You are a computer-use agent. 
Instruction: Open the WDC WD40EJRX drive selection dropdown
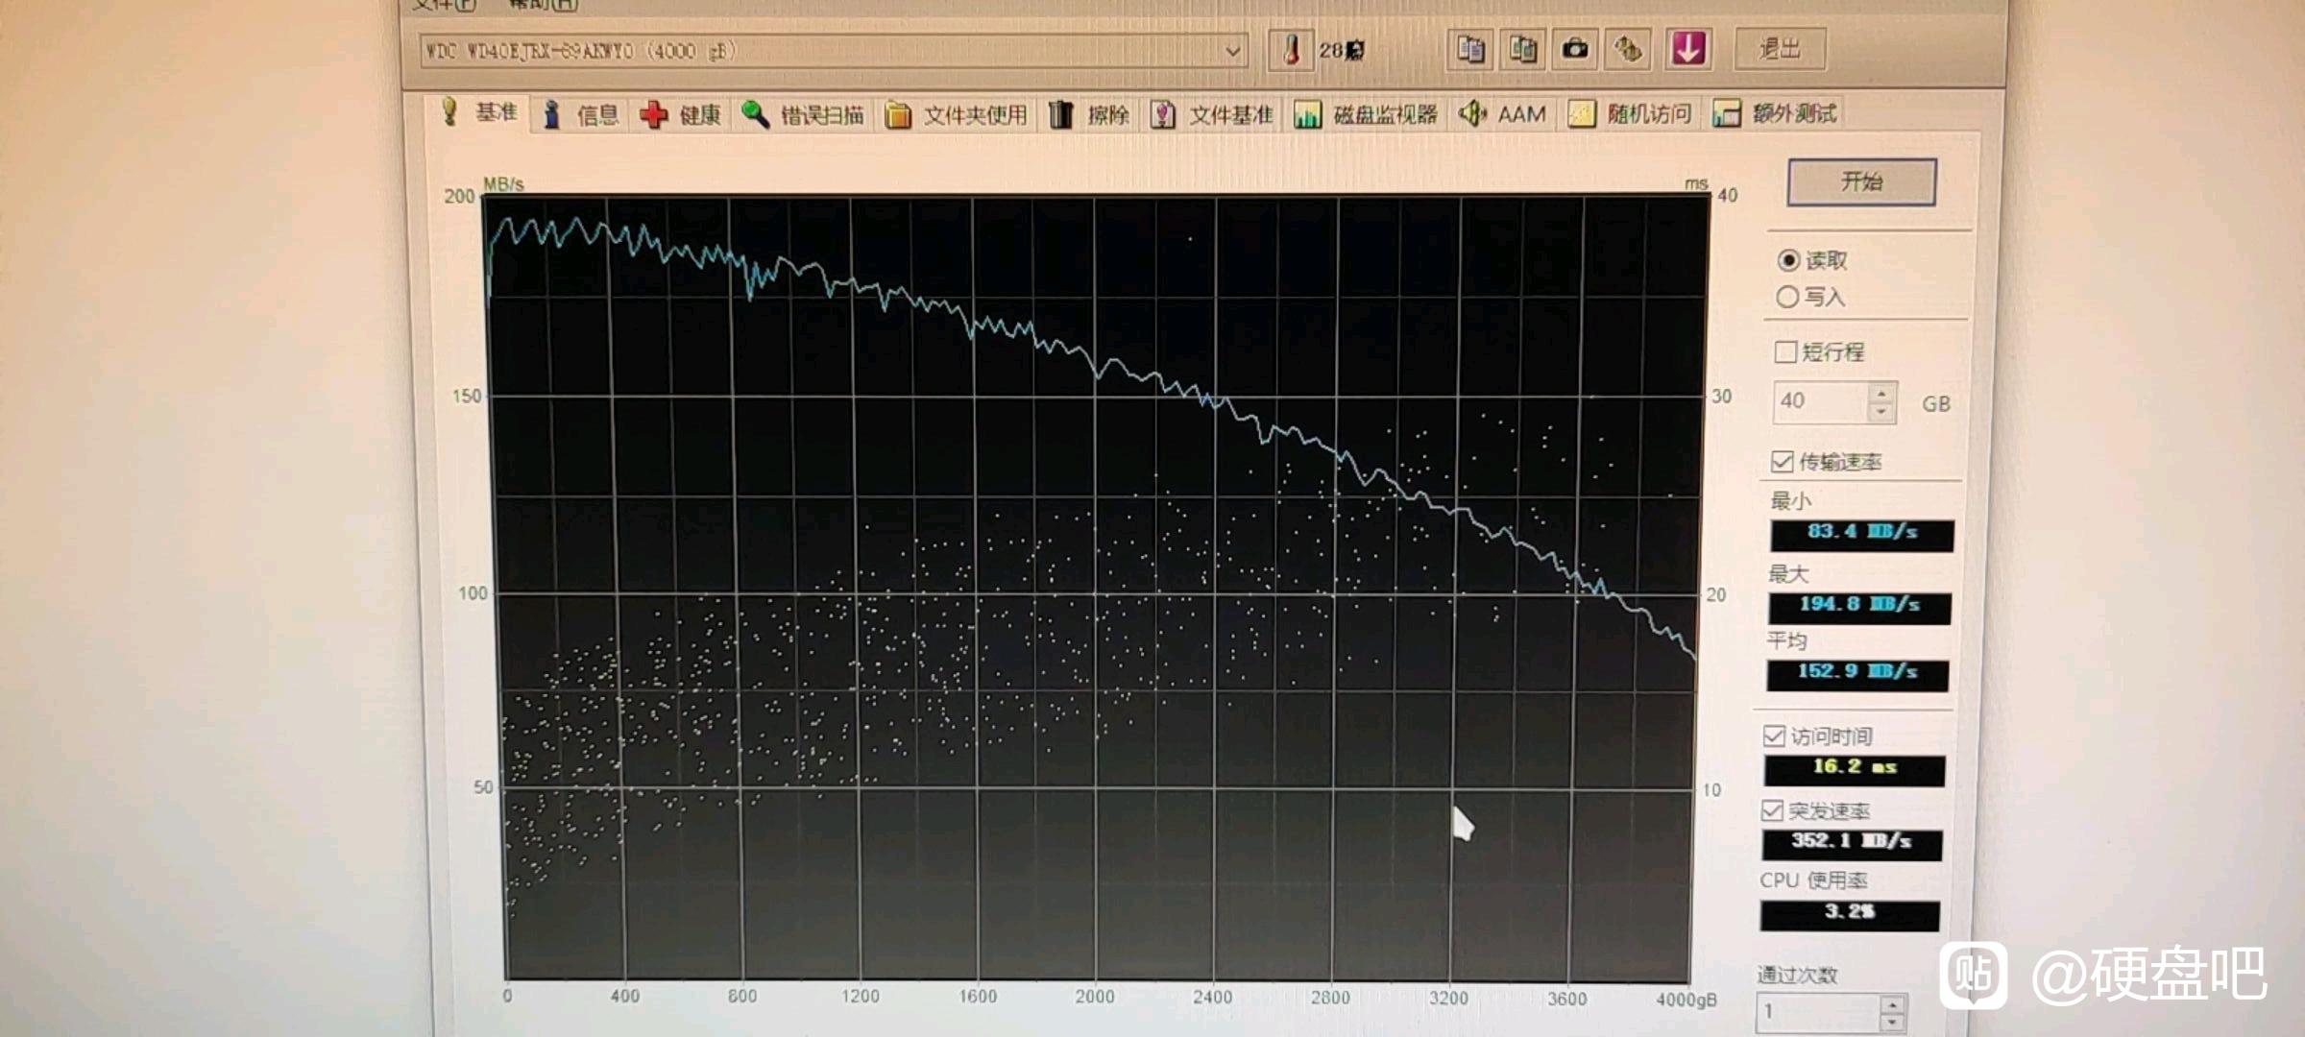834,51
